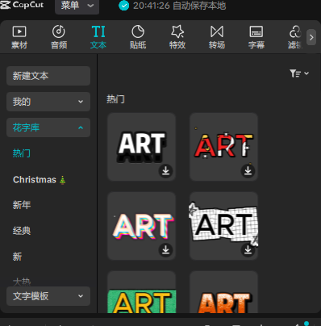Download the grid paper ART style
The width and height of the screenshot is (321, 326).
248,249
